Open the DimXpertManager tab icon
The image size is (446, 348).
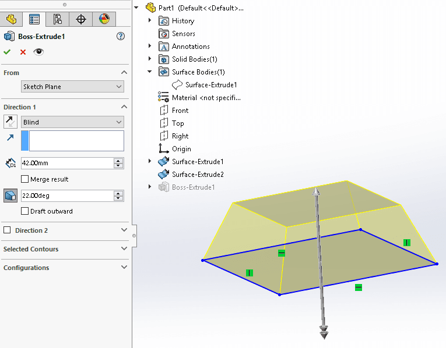pos(81,19)
